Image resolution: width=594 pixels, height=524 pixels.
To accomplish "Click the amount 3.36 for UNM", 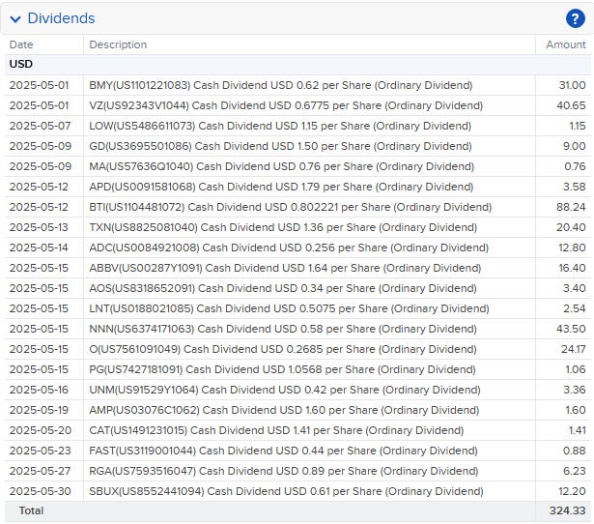I will (x=575, y=390).
